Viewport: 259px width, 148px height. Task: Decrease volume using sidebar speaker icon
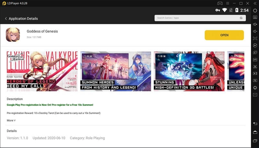pyautogui.click(x=255, y=31)
